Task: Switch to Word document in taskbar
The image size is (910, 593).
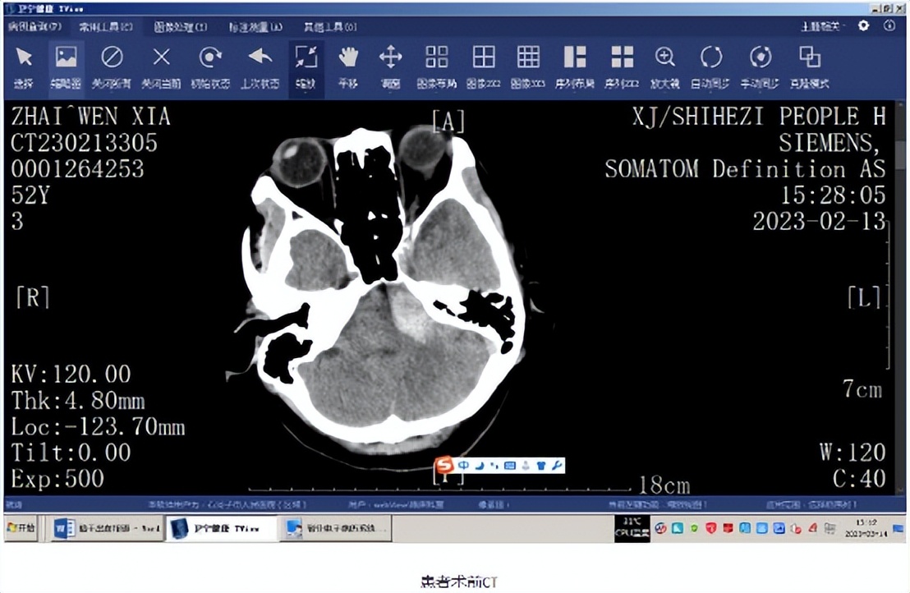Action: click(x=107, y=529)
